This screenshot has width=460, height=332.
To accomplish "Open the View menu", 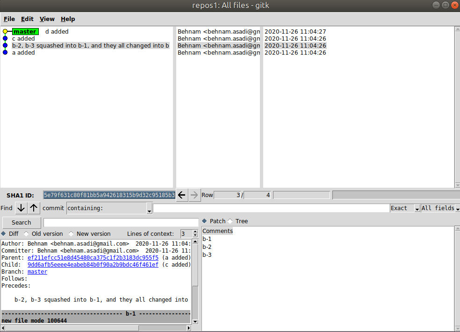I will [47, 19].
